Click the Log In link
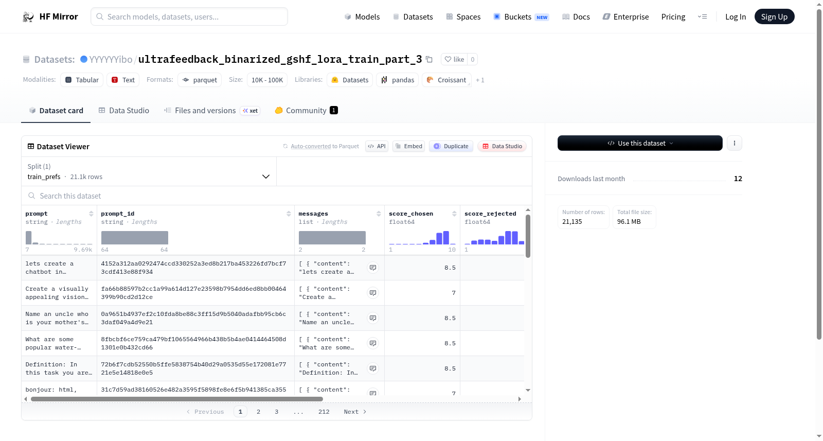 tap(736, 17)
